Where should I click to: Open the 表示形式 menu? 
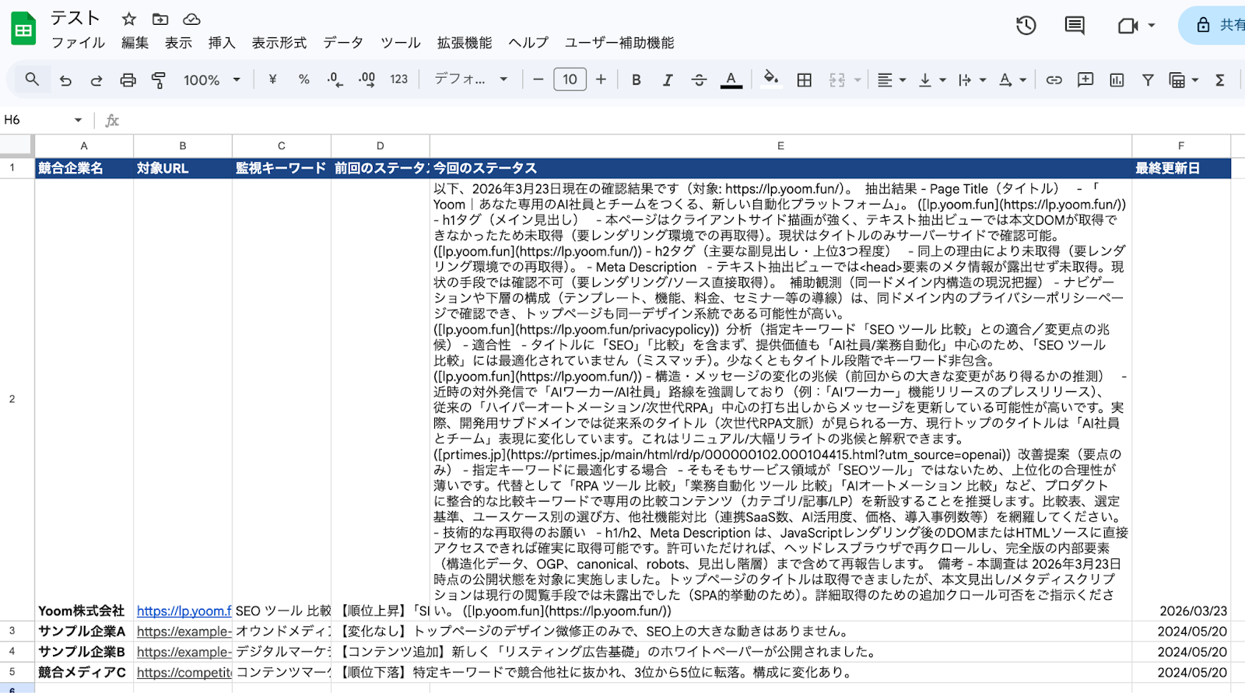tap(279, 43)
